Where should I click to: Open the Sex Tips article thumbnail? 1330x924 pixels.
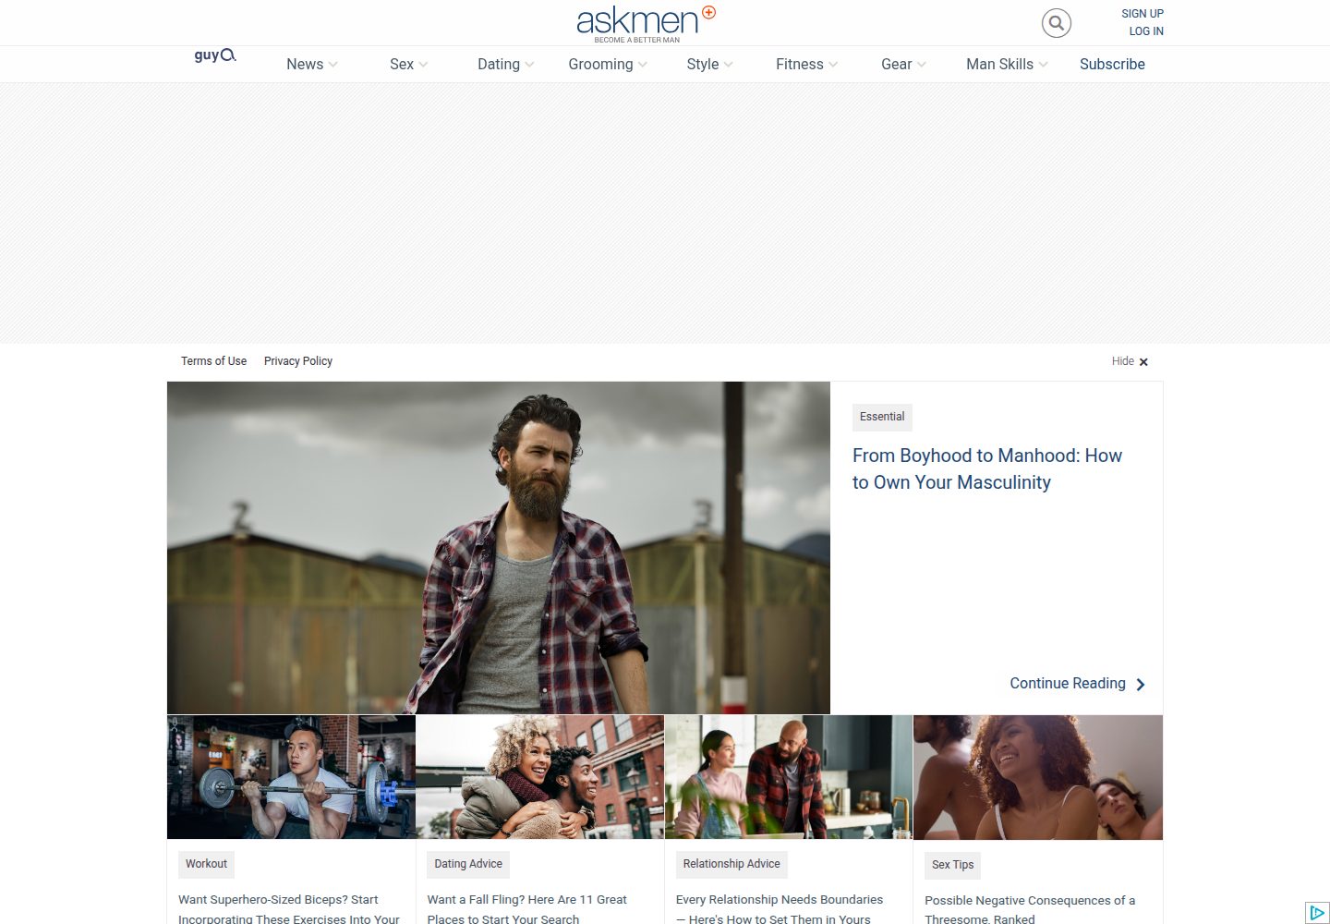[1038, 777]
